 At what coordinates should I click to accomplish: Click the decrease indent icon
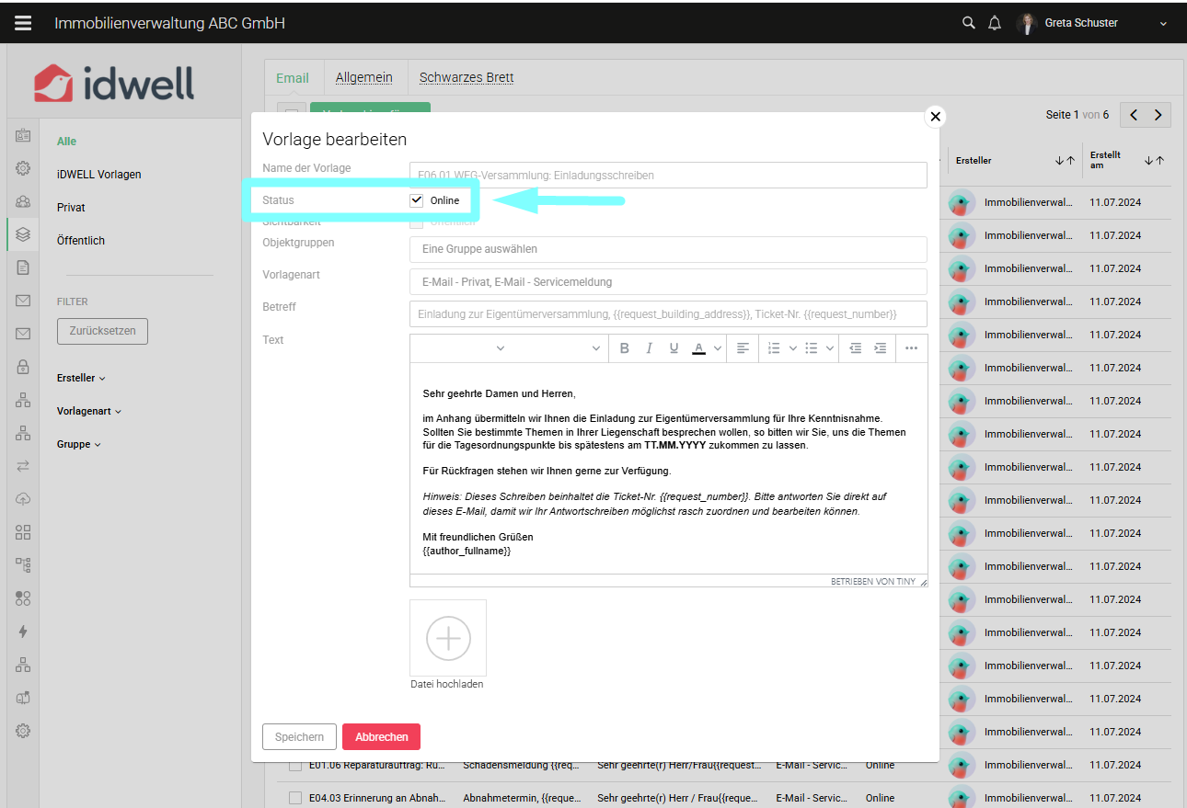tap(856, 348)
